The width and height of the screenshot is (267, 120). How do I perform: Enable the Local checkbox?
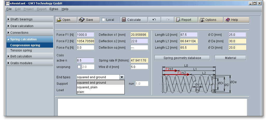coord(103,20)
